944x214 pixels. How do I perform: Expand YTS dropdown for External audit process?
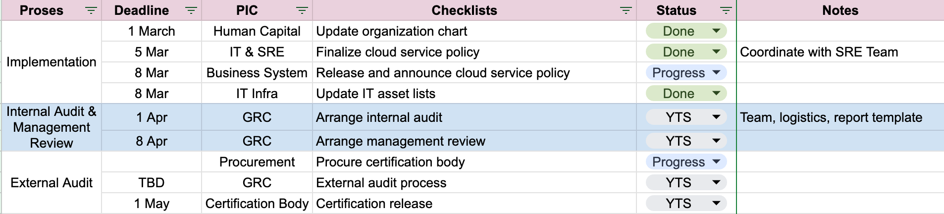click(716, 182)
